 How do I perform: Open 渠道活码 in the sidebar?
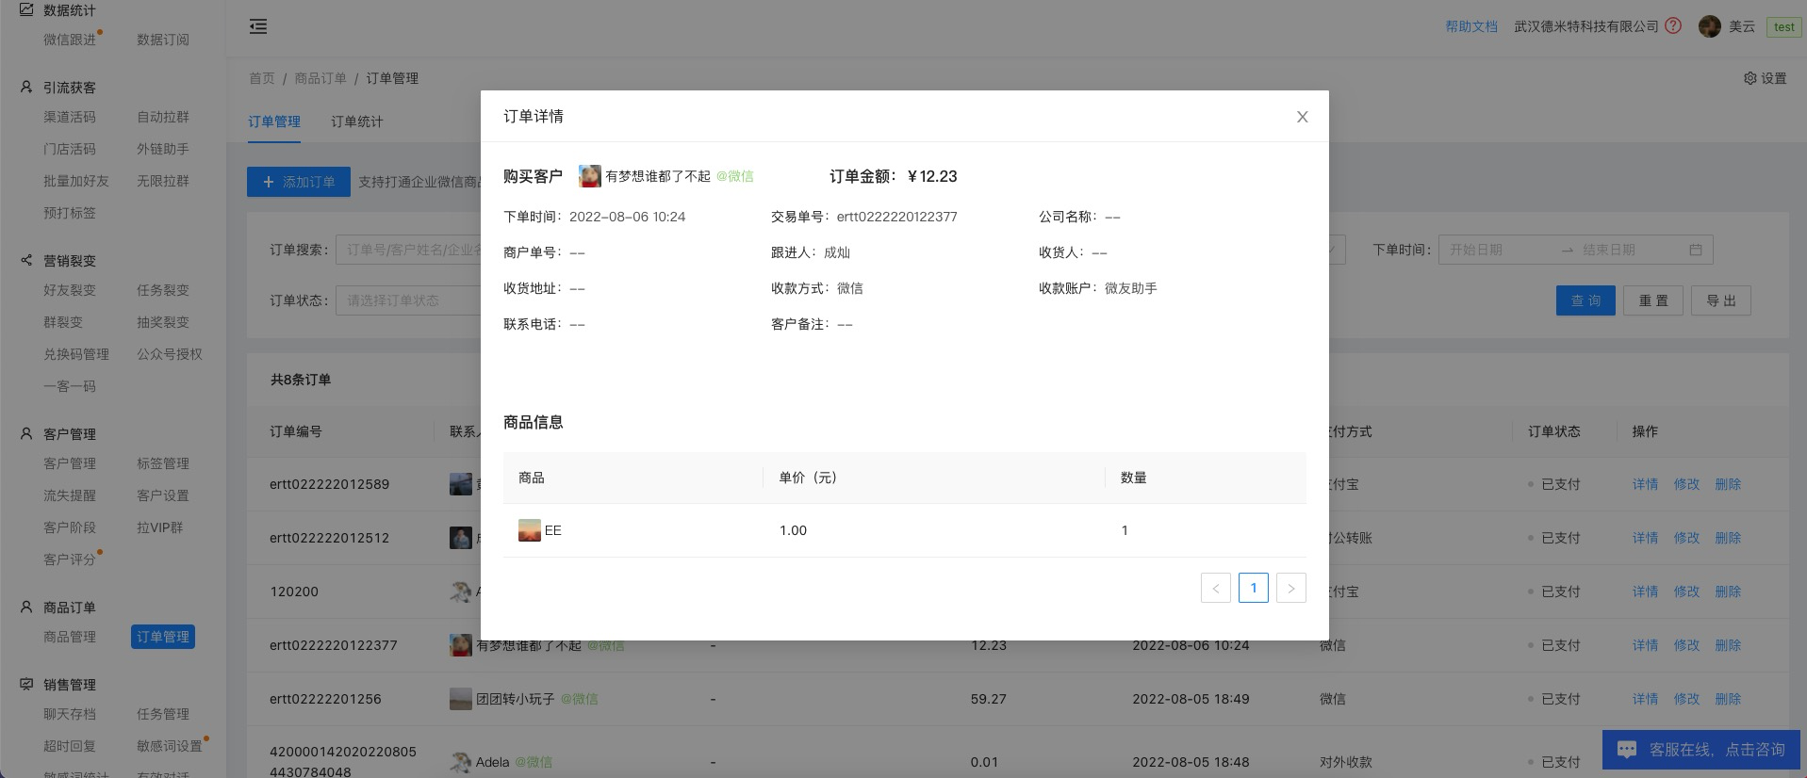(x=70, y=117)
